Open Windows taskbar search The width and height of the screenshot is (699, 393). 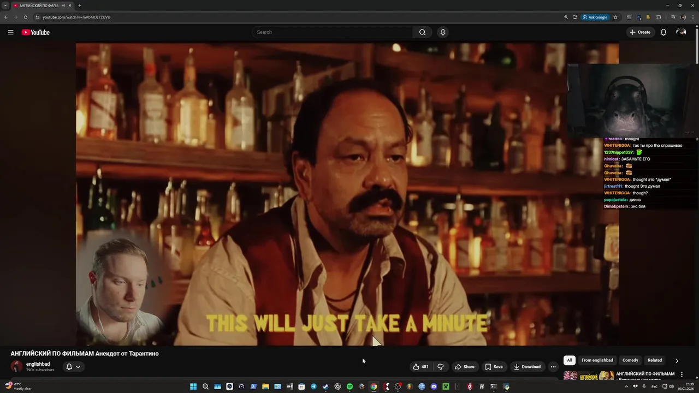[205, 386]
